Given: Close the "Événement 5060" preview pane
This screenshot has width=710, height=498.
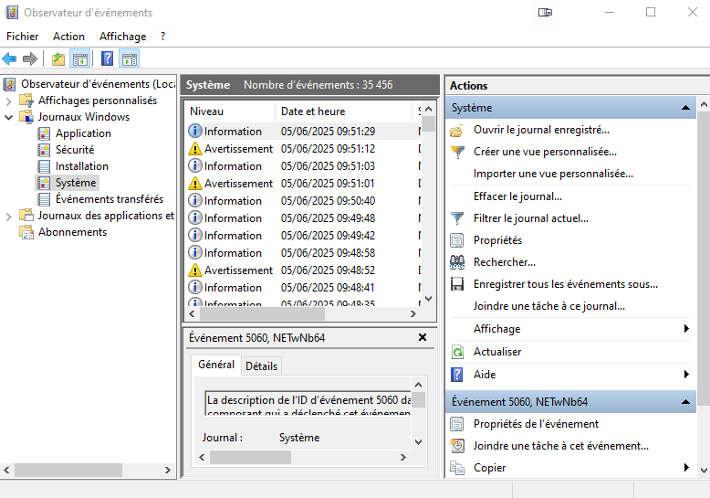Looking at the screenshot, I should pyautogui.click(x=422, y=337).
